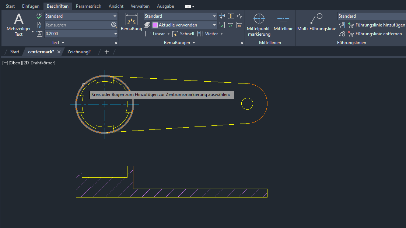Select the Mehrzeiliger Text tool
406x228 pixels.
click(18, 24)
